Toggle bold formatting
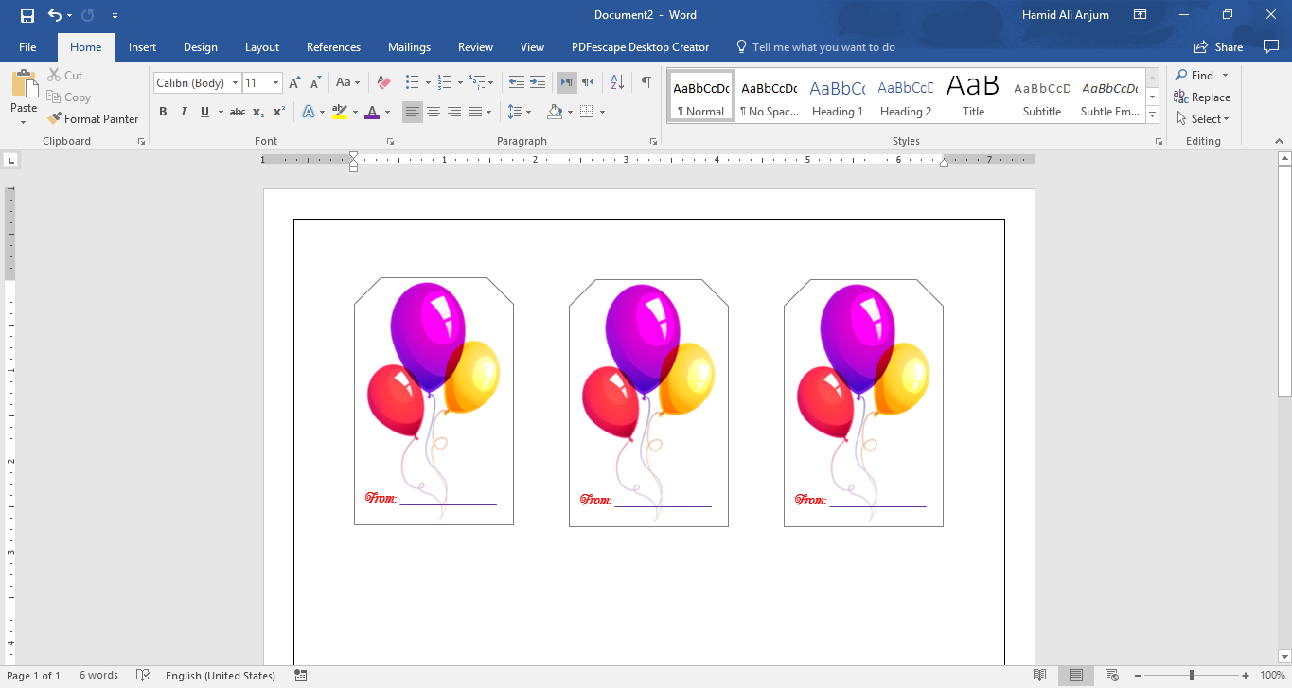 [x=163, y=112]
